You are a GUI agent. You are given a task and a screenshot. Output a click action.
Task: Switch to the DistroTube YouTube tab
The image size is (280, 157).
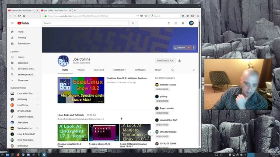23,10
